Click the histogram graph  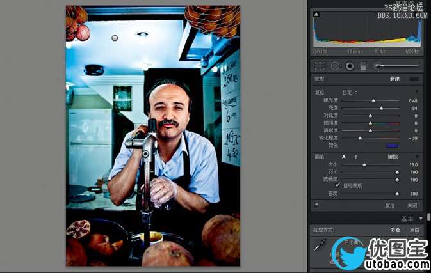click(x=367, y=29)
